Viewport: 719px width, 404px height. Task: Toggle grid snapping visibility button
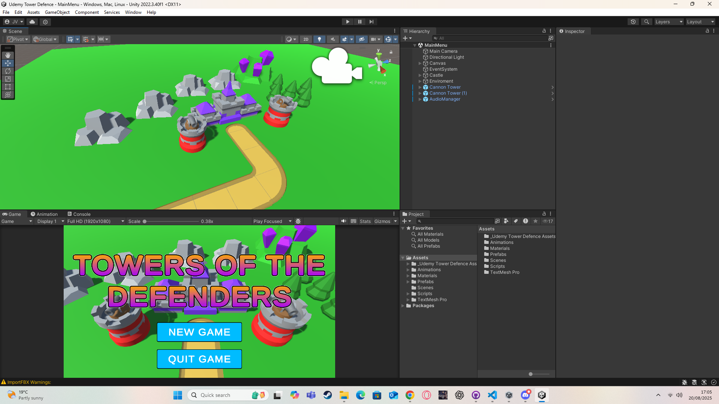70,39
